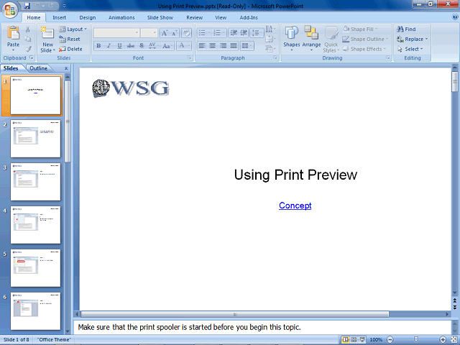Open the Line Spacing dropdown
The image size is (460, 345).
point(257,32)
